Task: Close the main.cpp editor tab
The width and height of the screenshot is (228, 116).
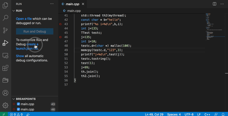Action: tap(83, 4)
